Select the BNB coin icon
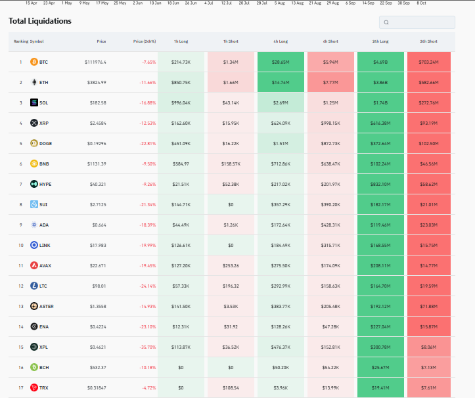This screenshot has height=398, width=475. 34,164
